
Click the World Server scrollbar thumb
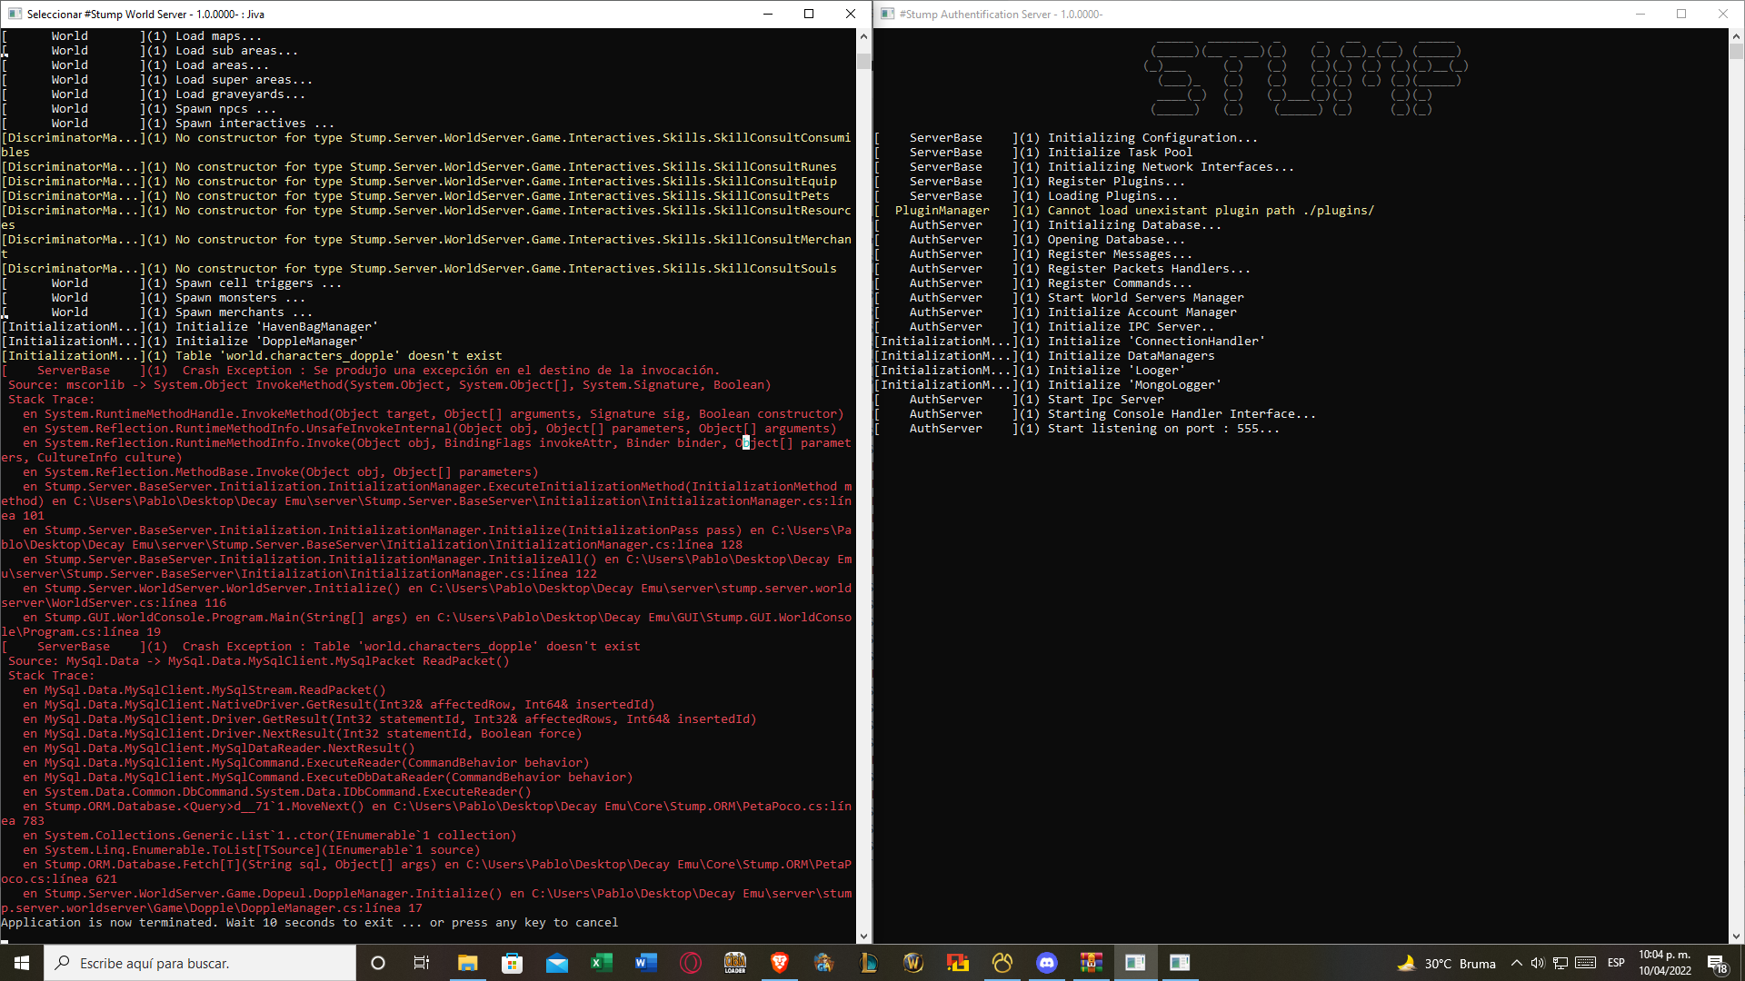[863, 60]
